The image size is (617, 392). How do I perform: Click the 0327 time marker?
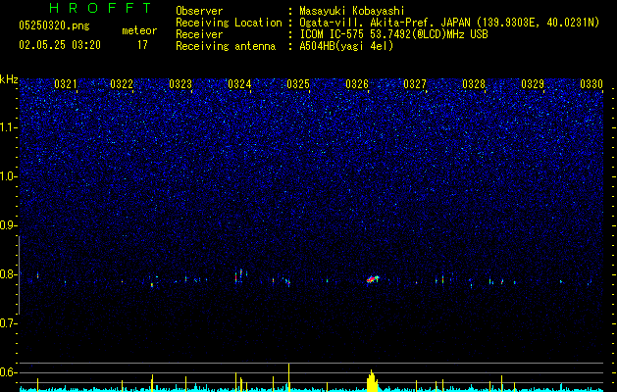coord(415,84)
